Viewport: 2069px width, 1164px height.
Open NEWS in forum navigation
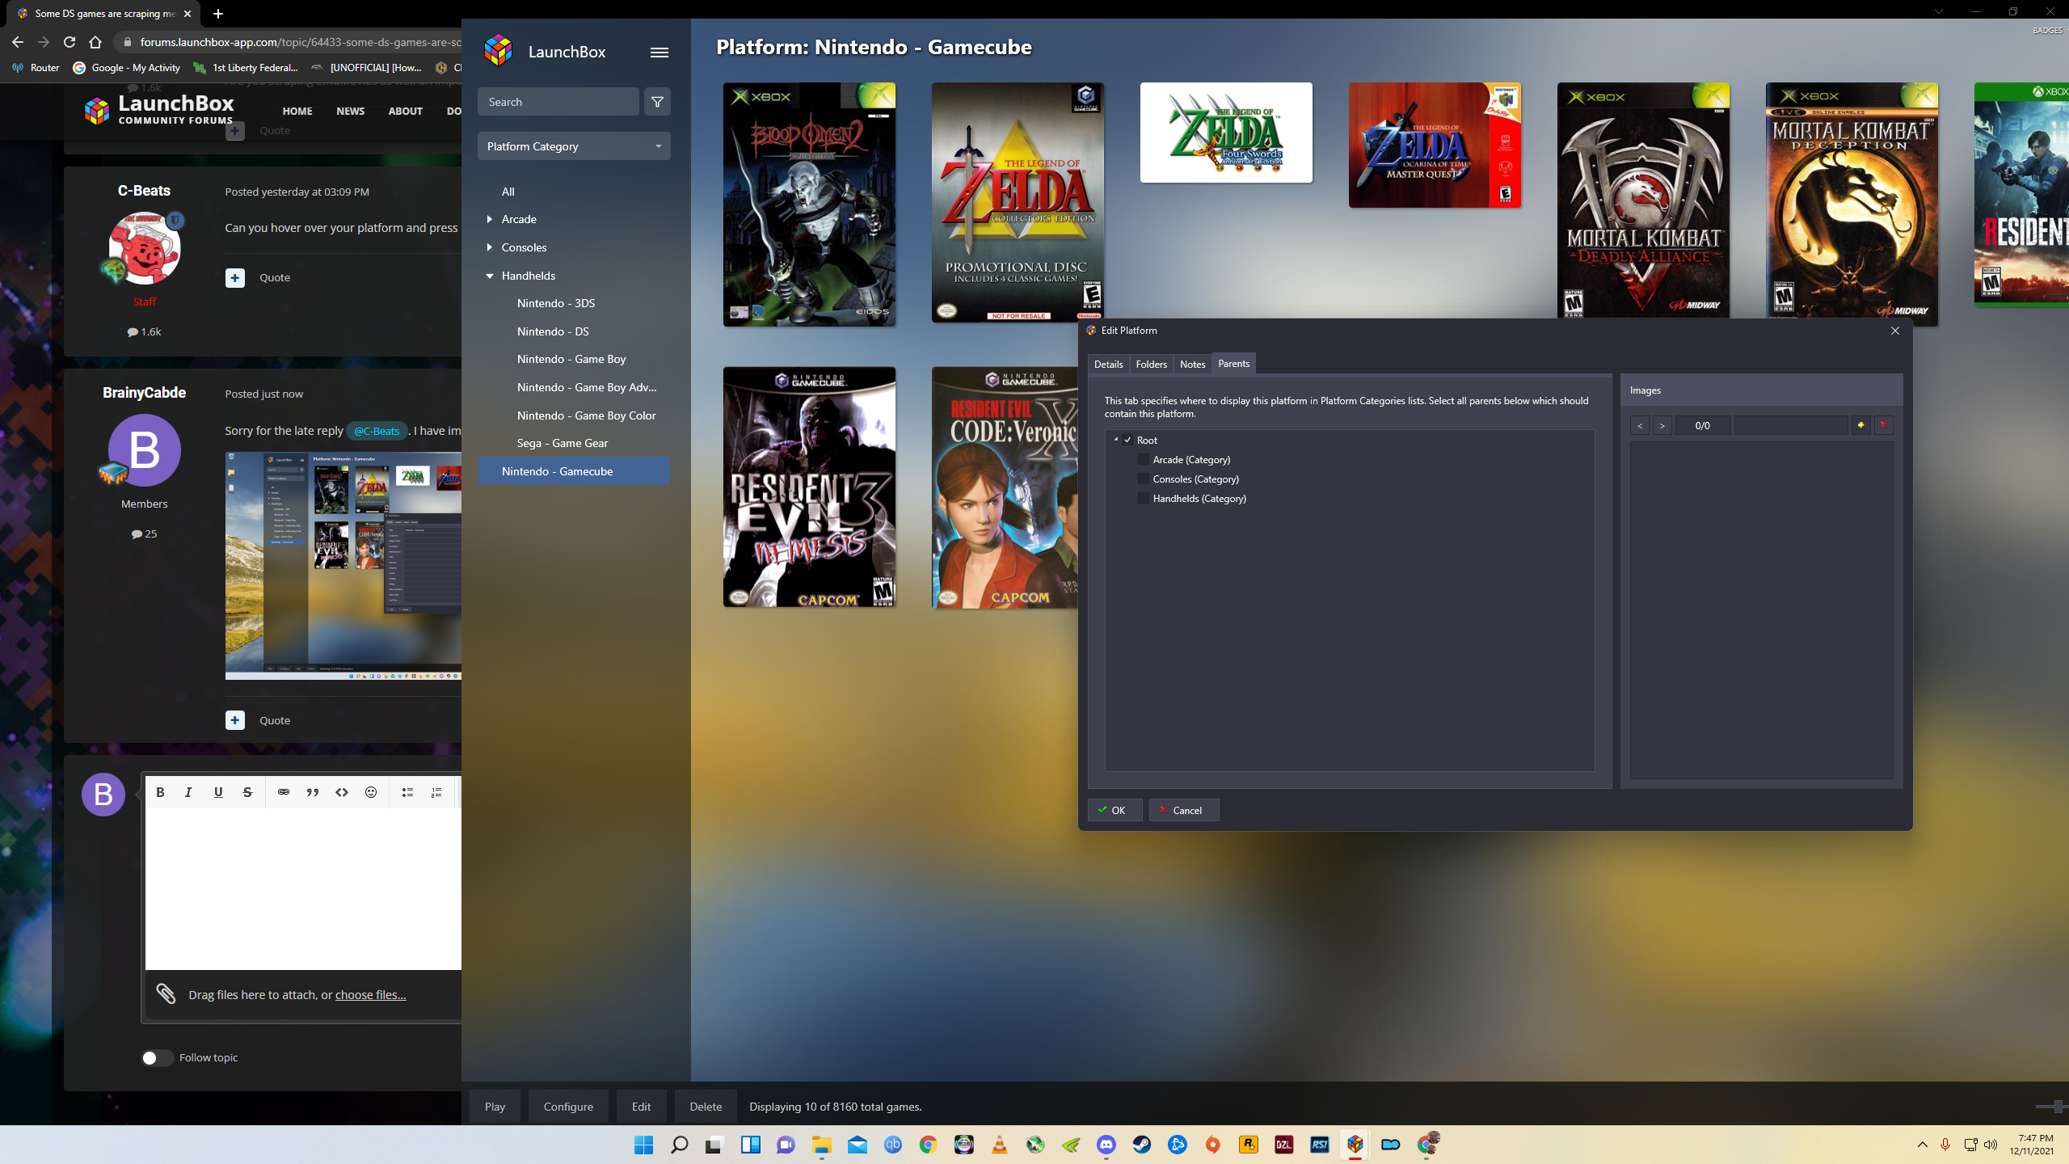(x=350, y=112)
